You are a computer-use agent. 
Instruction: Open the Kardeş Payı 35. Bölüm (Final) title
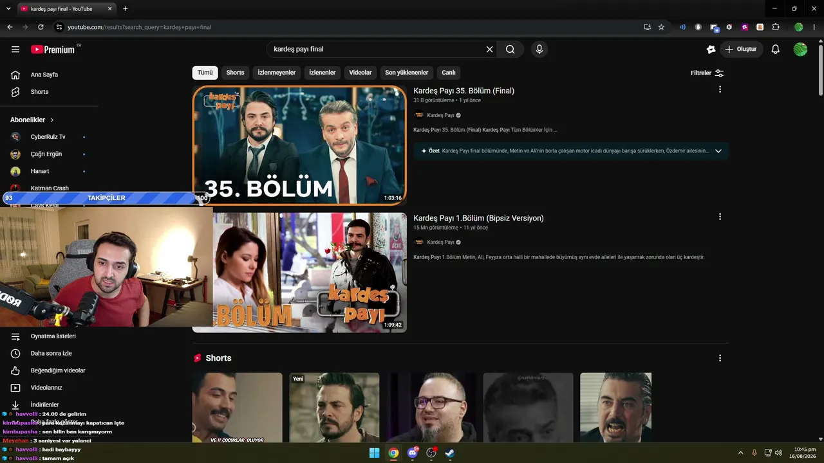click(x=464, y=91)
